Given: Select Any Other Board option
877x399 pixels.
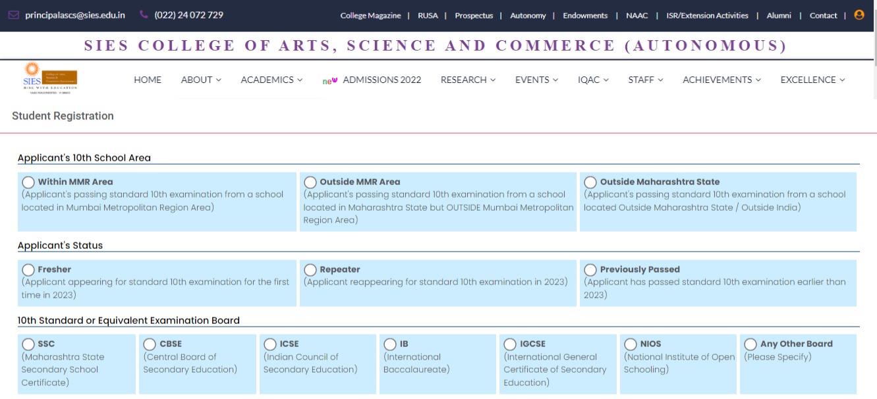Looking at the screenshot, I should pos(750,344).
